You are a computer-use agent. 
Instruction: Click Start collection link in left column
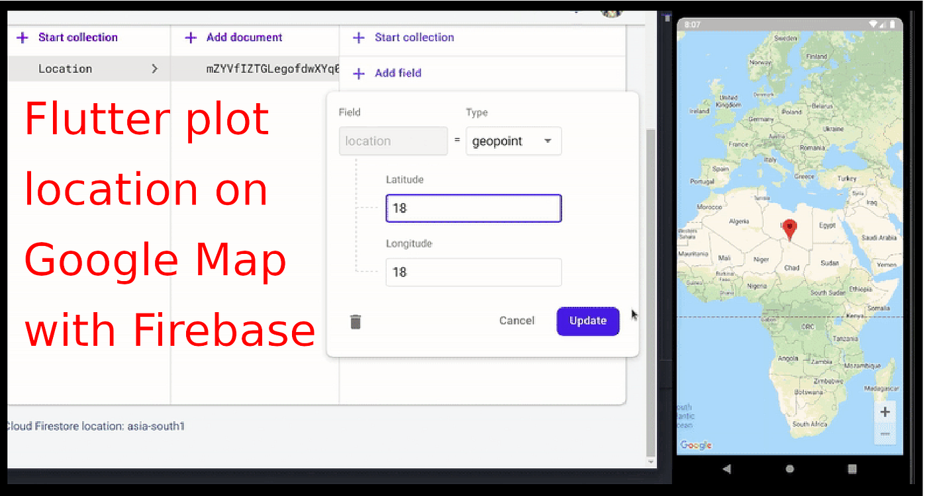click(78, 38)
